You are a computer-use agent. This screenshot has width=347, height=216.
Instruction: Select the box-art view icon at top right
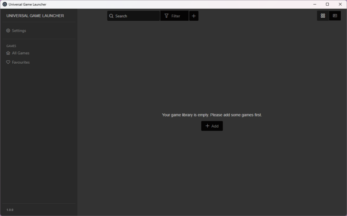click(x=335, y=16)
